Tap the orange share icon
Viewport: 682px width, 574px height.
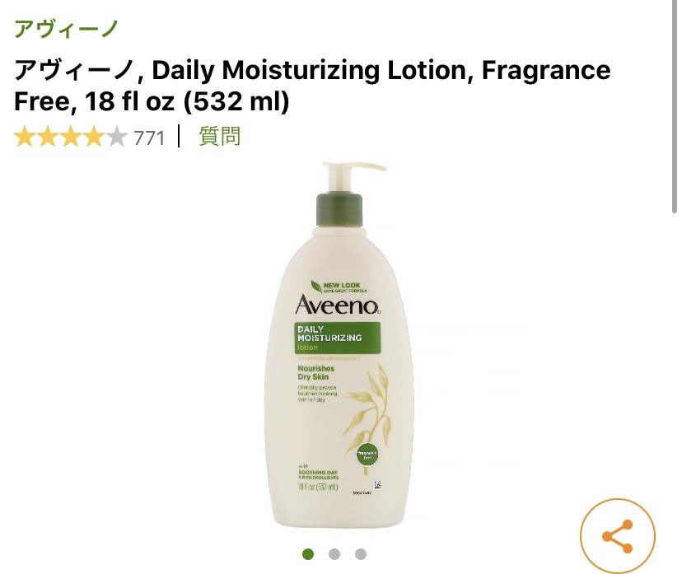click(x=618, y=536)
